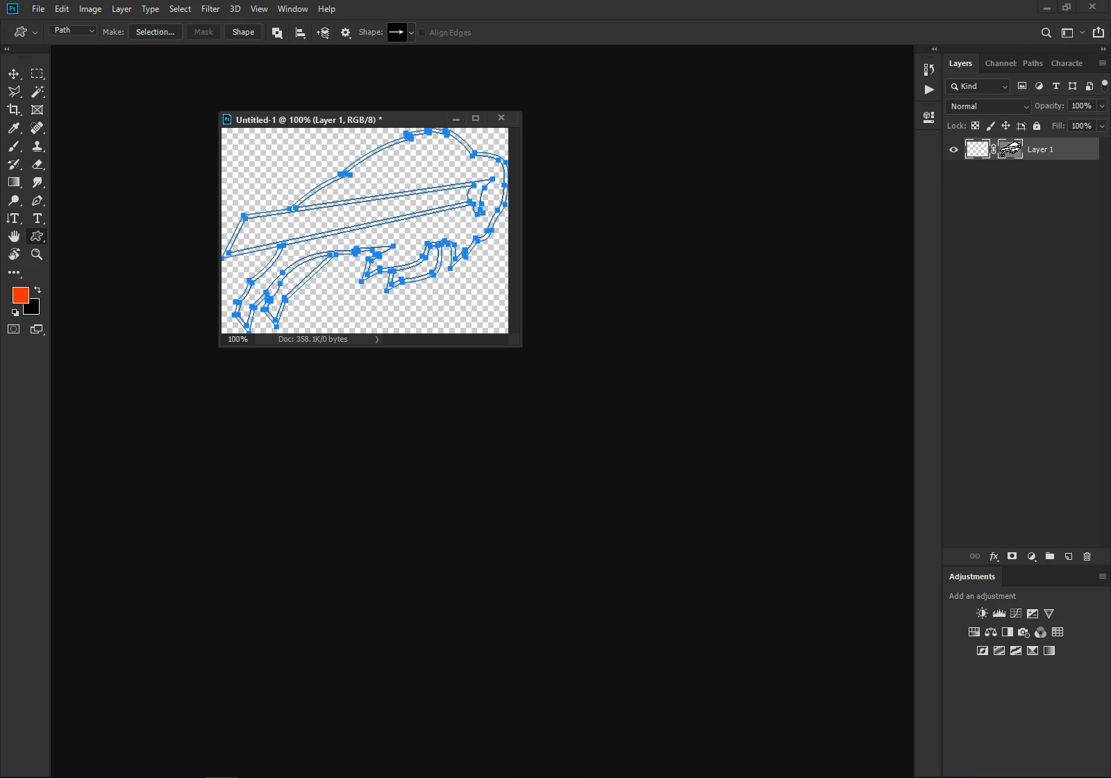
Task: Open the Kind filter dropdown
Action: 978,86
